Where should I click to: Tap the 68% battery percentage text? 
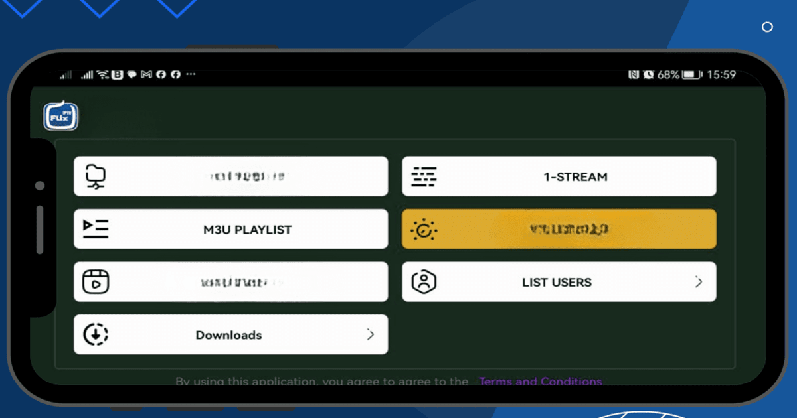(668, 75)
